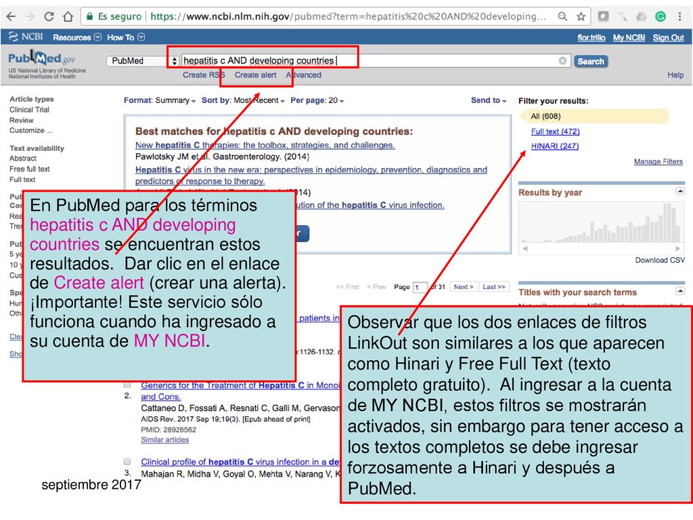Viewport: 693px width, 520px height.
Task: Click the green Grammarly extension icon
Action: pyautogui.click(x=661, y=16)
